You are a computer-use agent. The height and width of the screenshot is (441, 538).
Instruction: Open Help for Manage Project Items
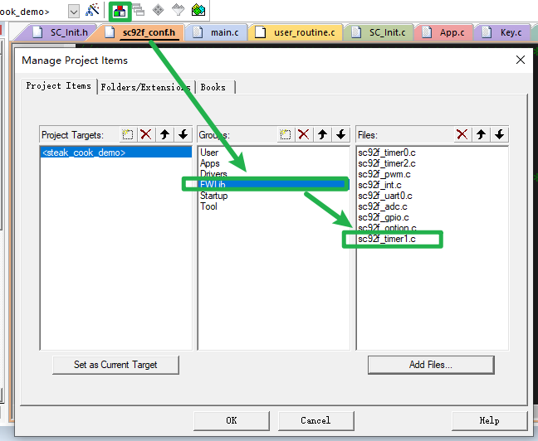click(489, 420)
